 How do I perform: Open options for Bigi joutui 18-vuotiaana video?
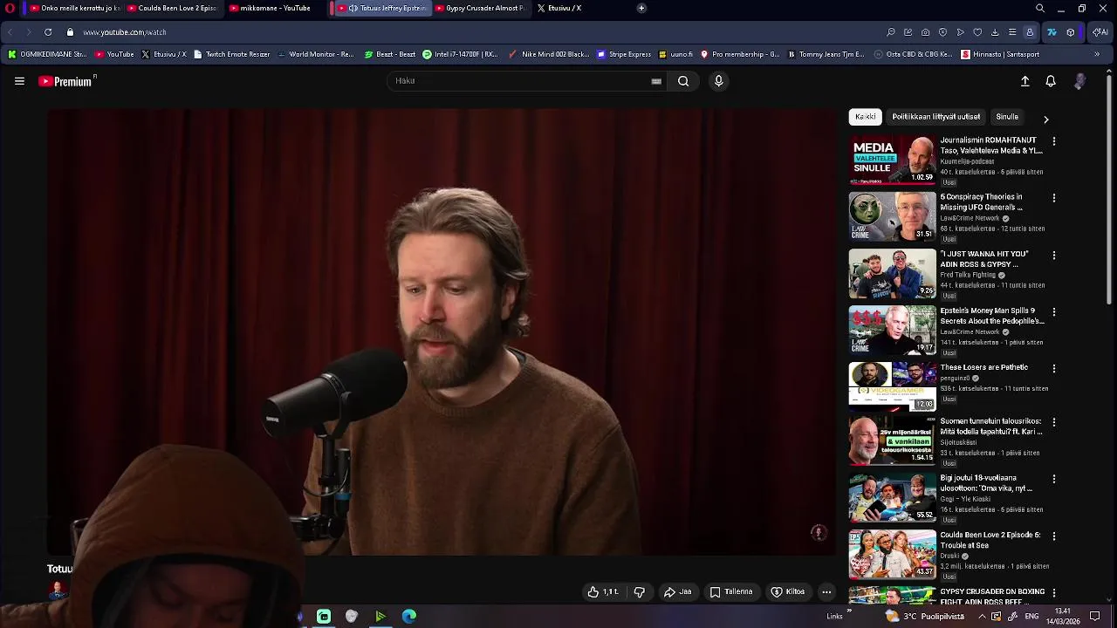click(x=1054, y=480)
